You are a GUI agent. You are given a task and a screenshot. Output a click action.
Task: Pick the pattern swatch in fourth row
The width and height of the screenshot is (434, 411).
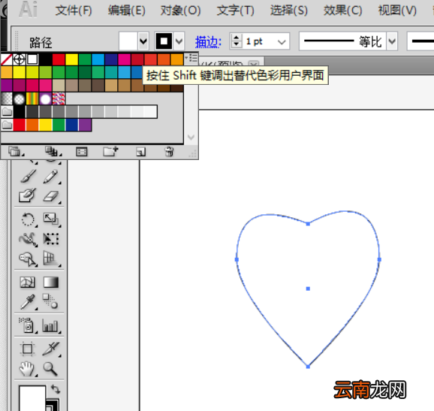tap(59, 98)
